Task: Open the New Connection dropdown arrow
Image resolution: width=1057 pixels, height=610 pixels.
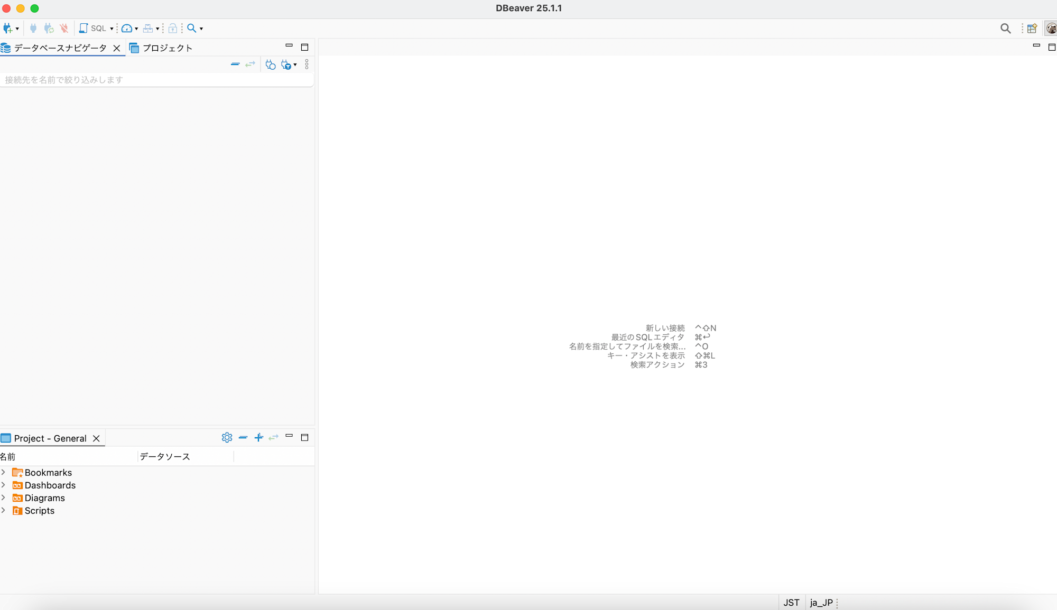Action: pyautogui.click(x=17, y=29)
